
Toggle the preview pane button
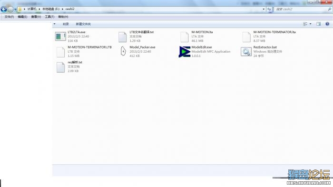click(318, 24)
